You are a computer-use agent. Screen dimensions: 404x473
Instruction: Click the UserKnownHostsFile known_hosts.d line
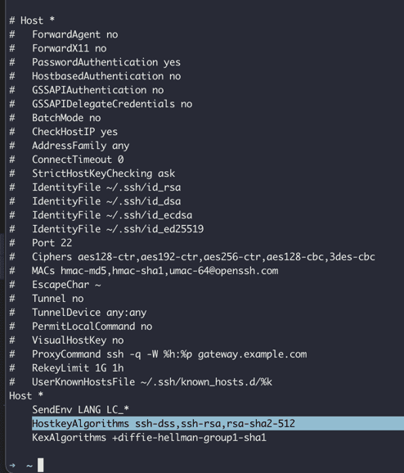[152, 382]
